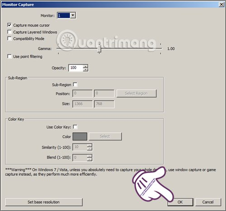The image size is (226, 211).
Task: Click the gray Color swatch
Action: (80, 136)
